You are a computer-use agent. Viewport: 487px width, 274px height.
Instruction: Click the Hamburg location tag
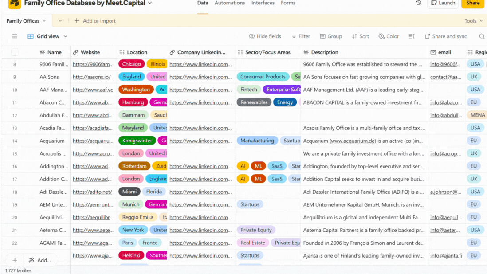(133, 102)
